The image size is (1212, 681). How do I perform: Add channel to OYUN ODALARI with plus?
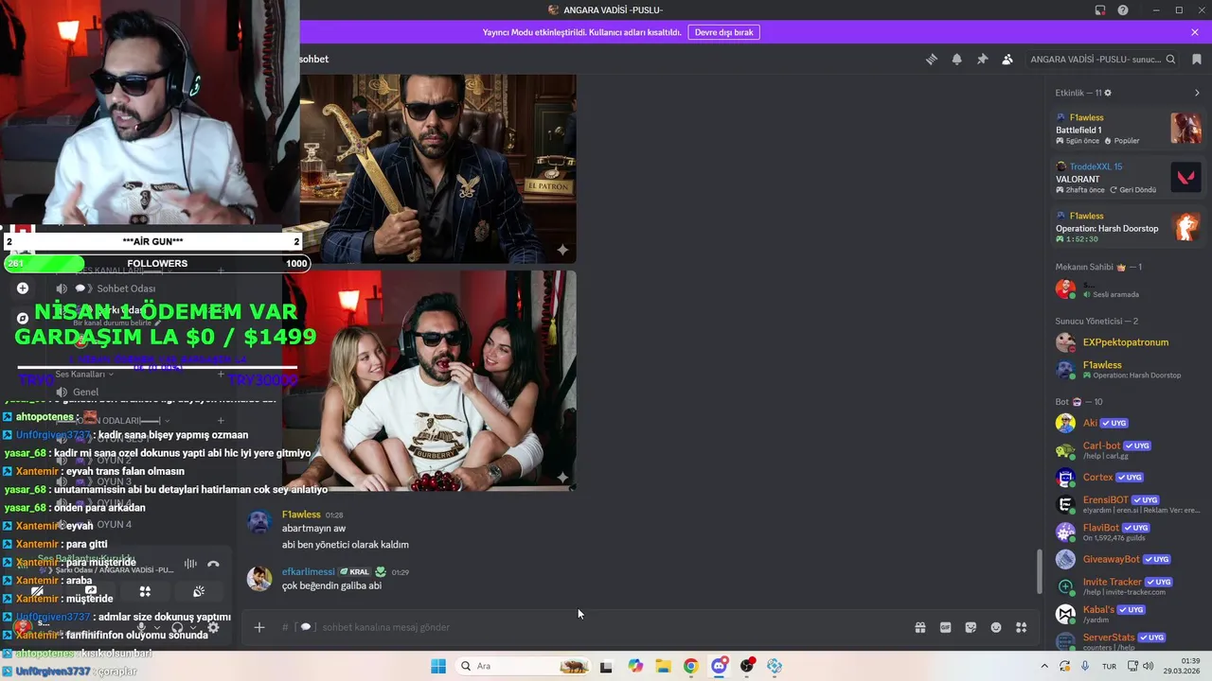(221, 420)
